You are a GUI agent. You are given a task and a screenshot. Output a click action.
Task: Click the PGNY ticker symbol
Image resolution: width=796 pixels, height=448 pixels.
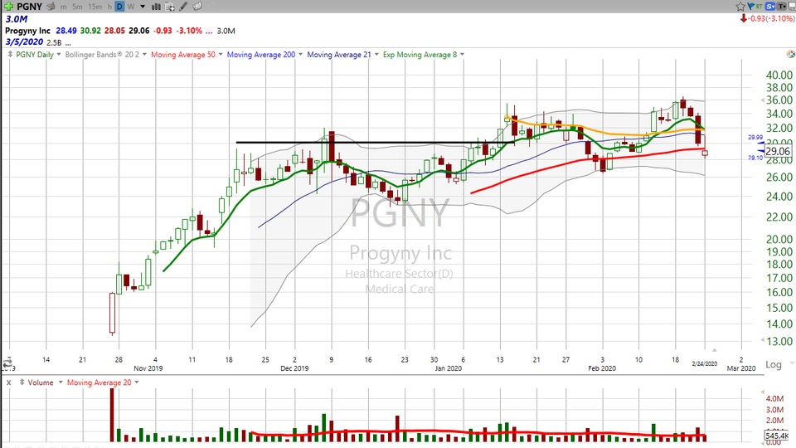click(30, 7)
